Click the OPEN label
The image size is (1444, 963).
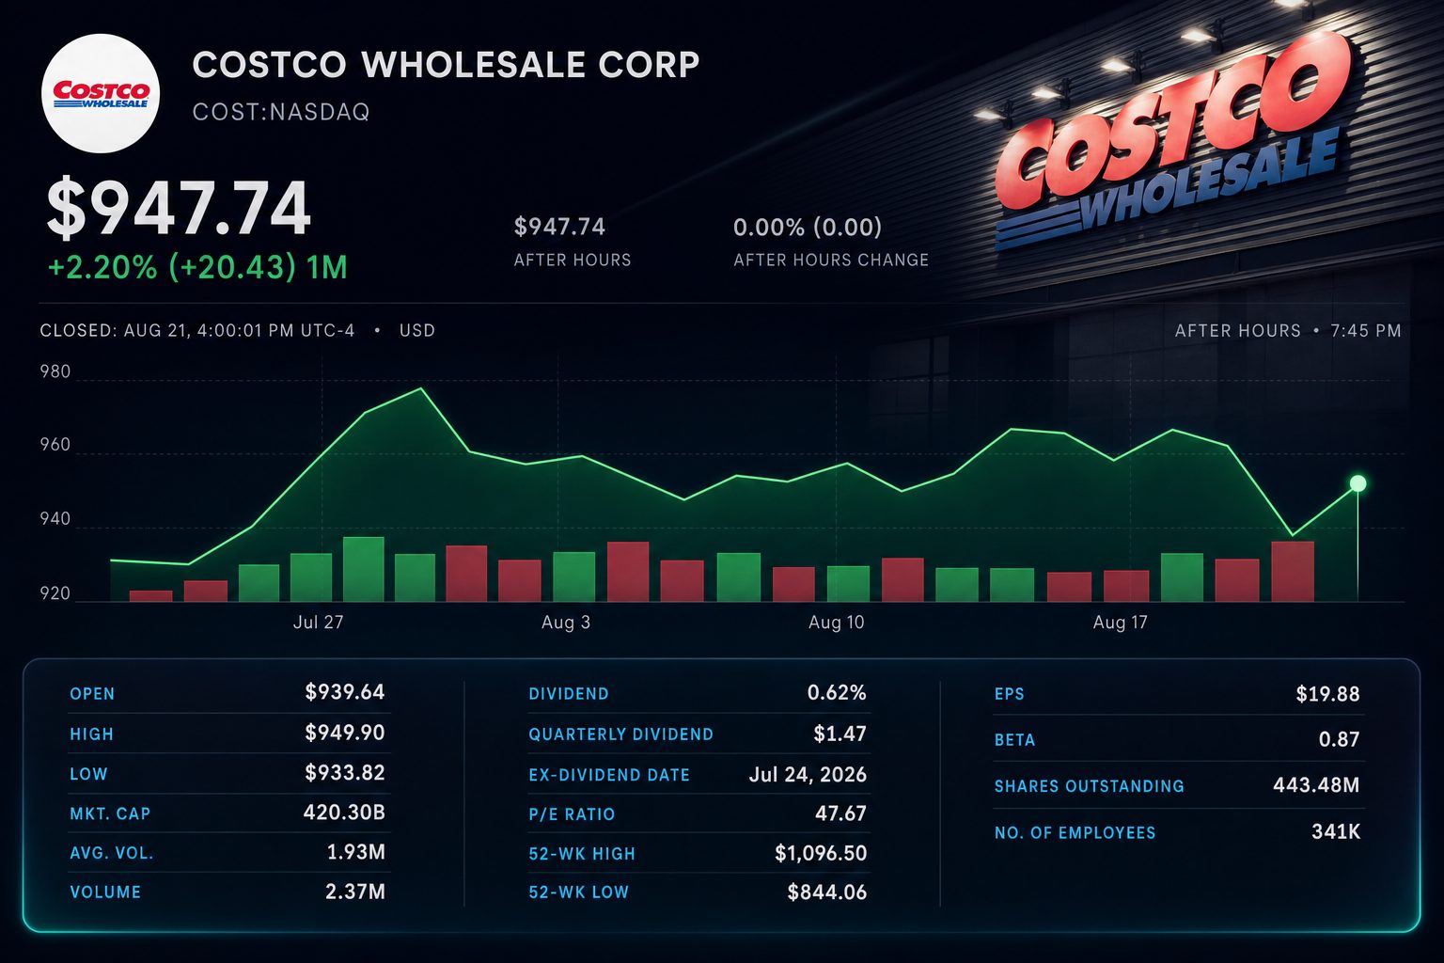pos(92,694)
